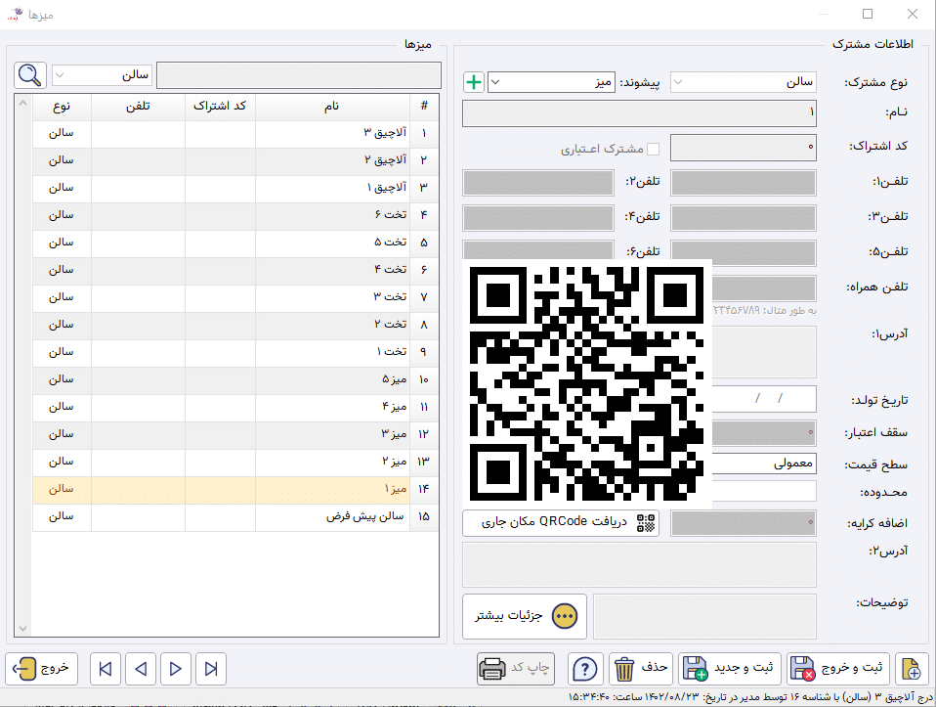Click the تاریخ تولد date field
Viewport: 936px width, 707px height.
764,399
